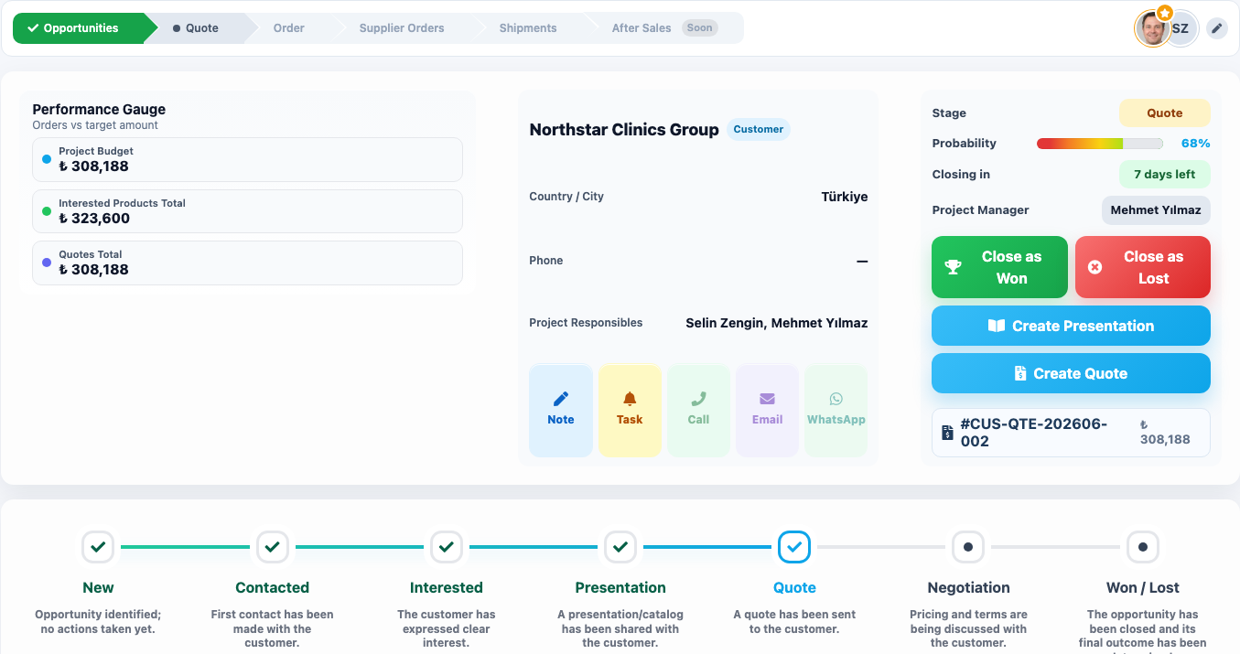Viewport: 1240px width, 654px height.
Task: Click the X circle icon on Close as Lost
Action: tap(1094, 267)
